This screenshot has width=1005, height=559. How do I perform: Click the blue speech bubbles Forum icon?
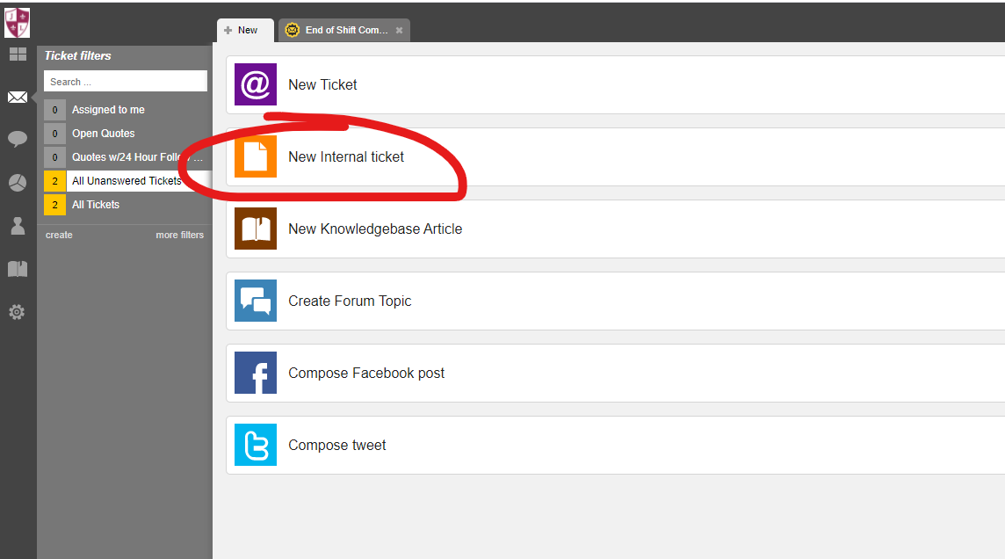pos(256,301)
